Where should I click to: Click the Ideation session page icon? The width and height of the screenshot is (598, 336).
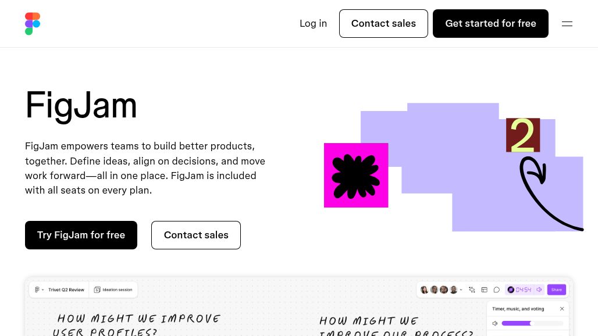pyautogui.click(x=97, y=289)
